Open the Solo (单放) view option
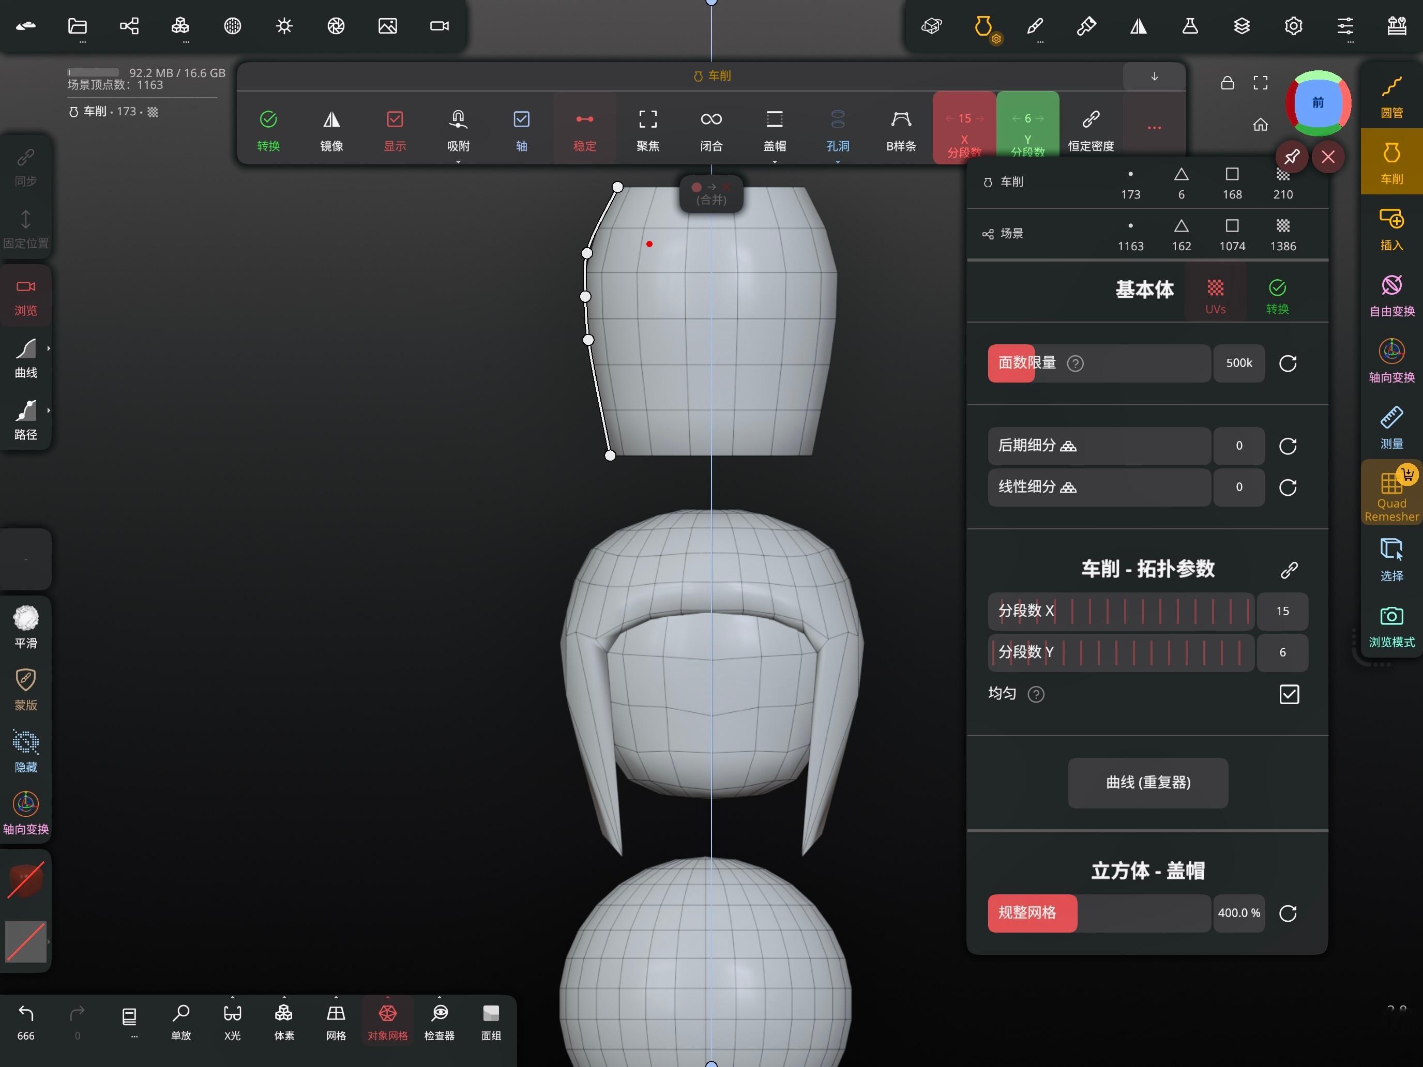Viewport: 1423px width, 1067px height. click(x=181, y=1023)
